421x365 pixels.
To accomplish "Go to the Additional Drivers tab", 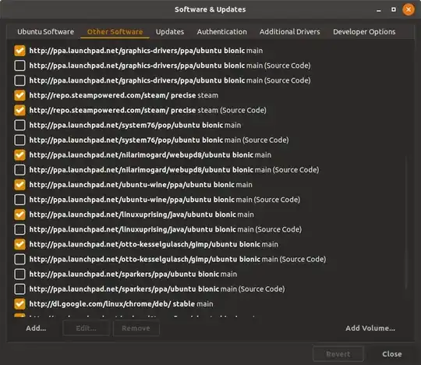I will pyautogui.click(x=290, y=32).
